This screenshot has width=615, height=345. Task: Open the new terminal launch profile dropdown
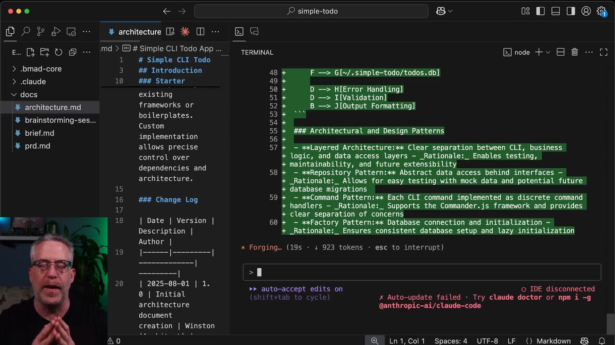point(548,52)
